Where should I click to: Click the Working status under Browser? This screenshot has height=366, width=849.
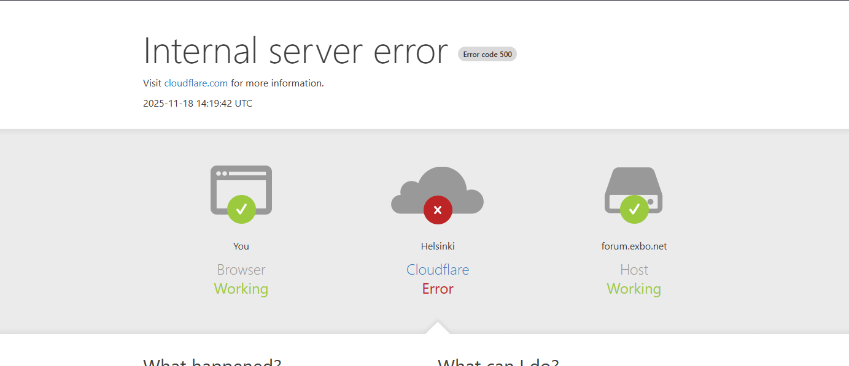coord(241,289)
